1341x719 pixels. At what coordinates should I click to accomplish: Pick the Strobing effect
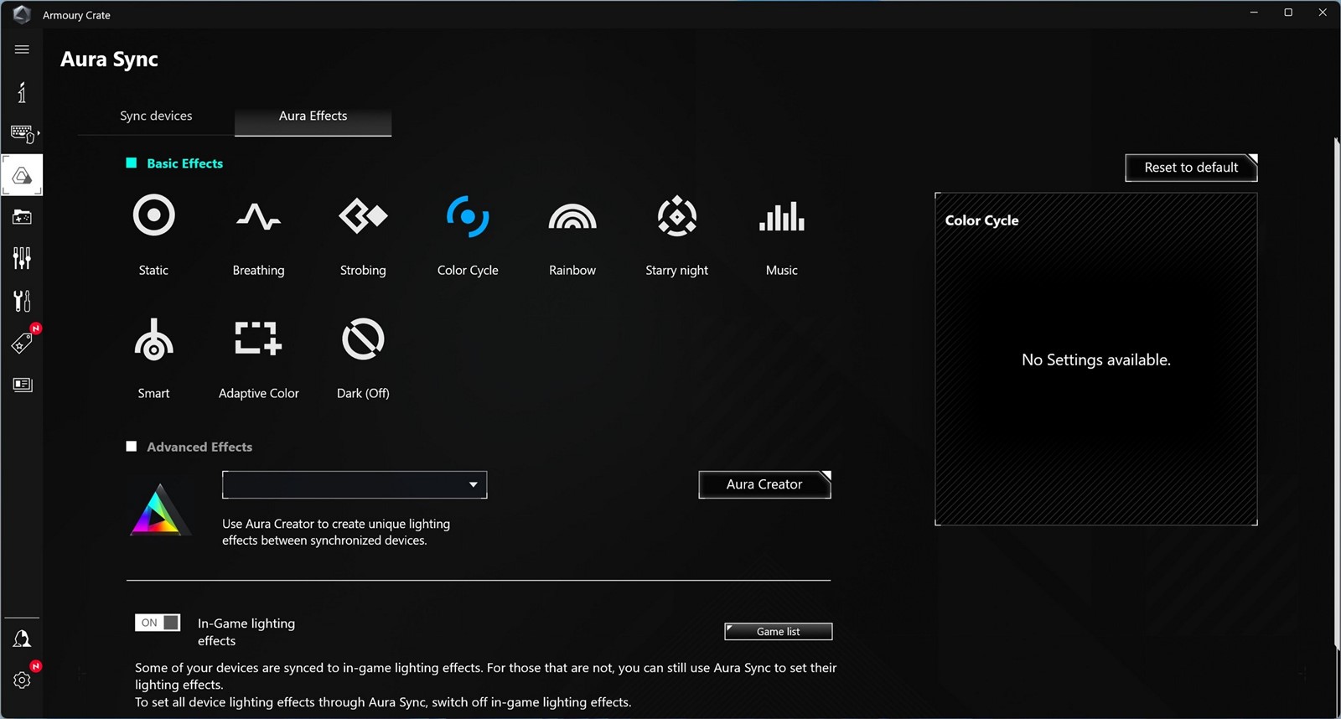click(363, 216)
